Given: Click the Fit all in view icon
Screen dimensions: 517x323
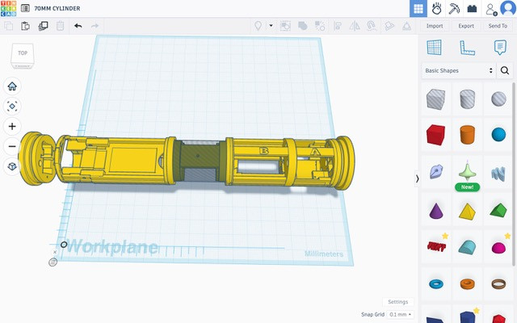Looking at the screenshot, I should point(12,107).
